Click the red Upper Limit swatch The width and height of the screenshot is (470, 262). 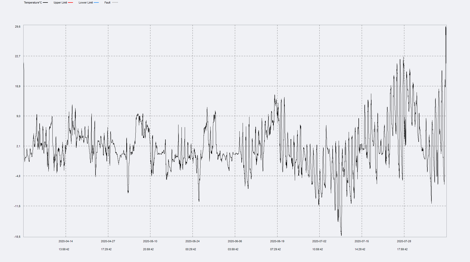(70, 3)
